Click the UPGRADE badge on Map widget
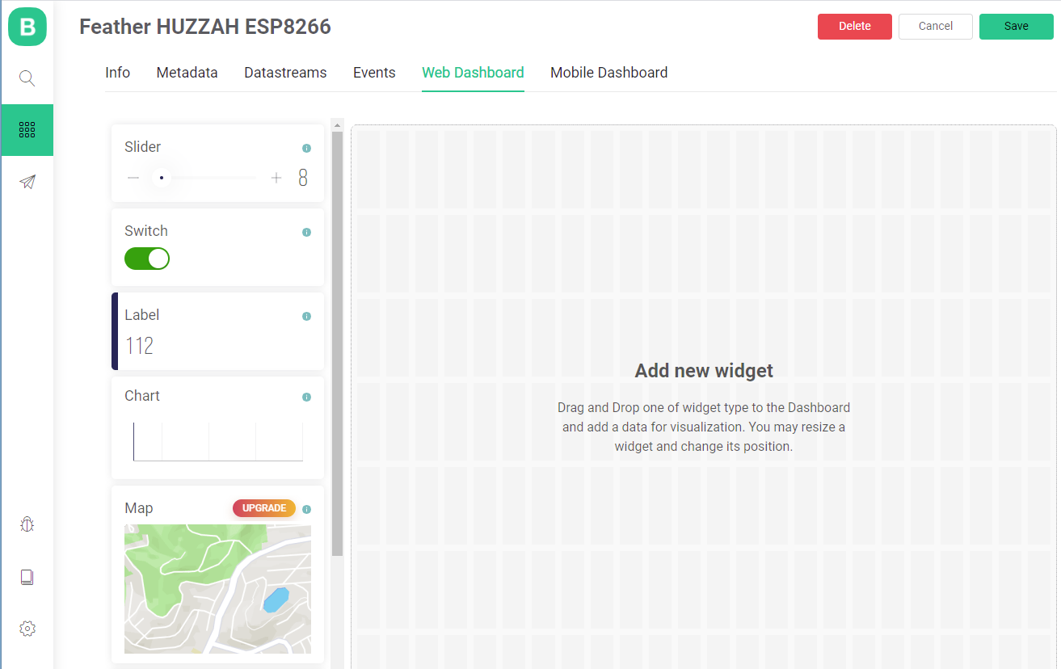The width and height of the screenshot is (1061, 669). coord(264,508)
